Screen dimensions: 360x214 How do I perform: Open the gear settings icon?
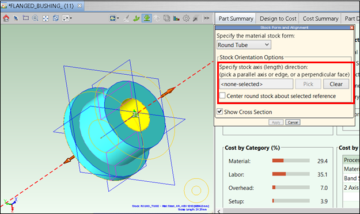(186, 18)
